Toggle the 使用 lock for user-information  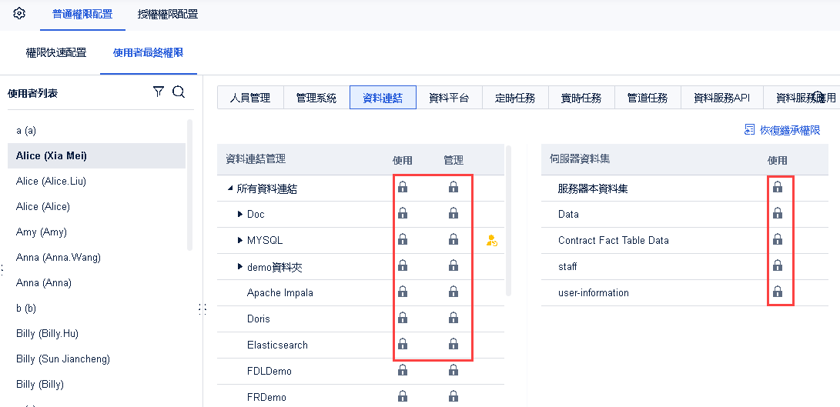(x=778, y=292)
